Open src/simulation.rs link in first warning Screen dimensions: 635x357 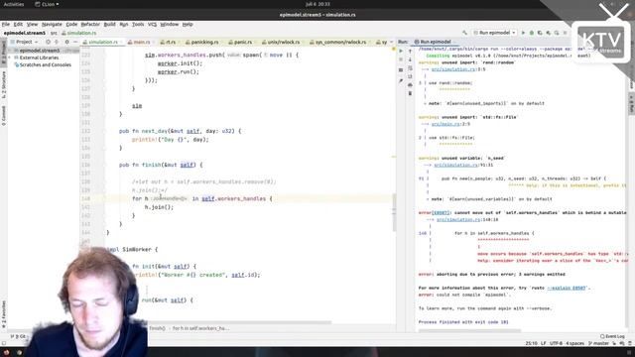coord(453,69)
